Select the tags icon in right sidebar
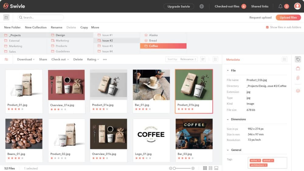 pyautogui.click(x=298, y=60)
